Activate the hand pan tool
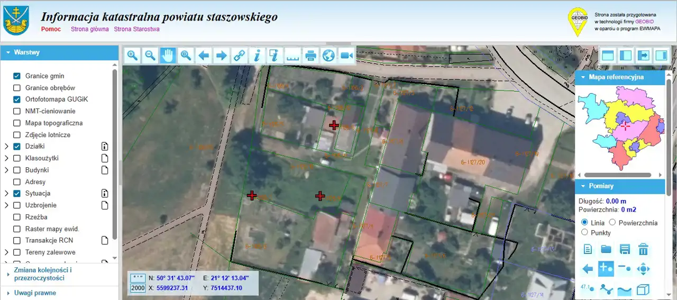Viewport: 677px width, 300px height. tap(168, 55)
